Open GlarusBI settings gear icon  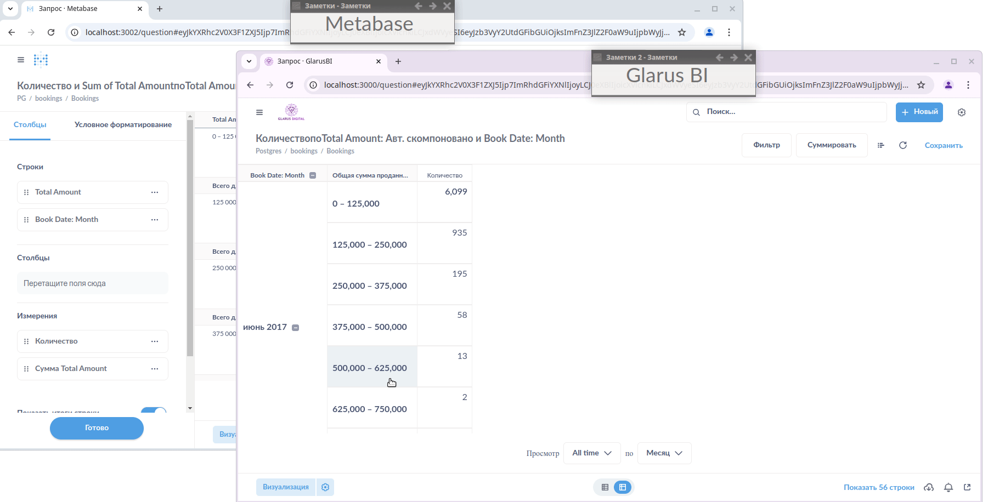(961, 112)
